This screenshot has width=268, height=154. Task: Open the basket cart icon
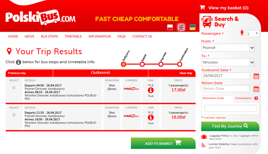point(202,7)
